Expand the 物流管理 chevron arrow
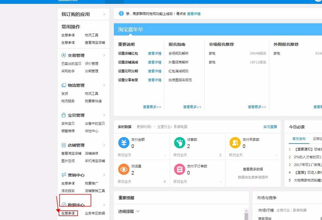The height and width of the screenshot is (220, 322). point(104,85)
